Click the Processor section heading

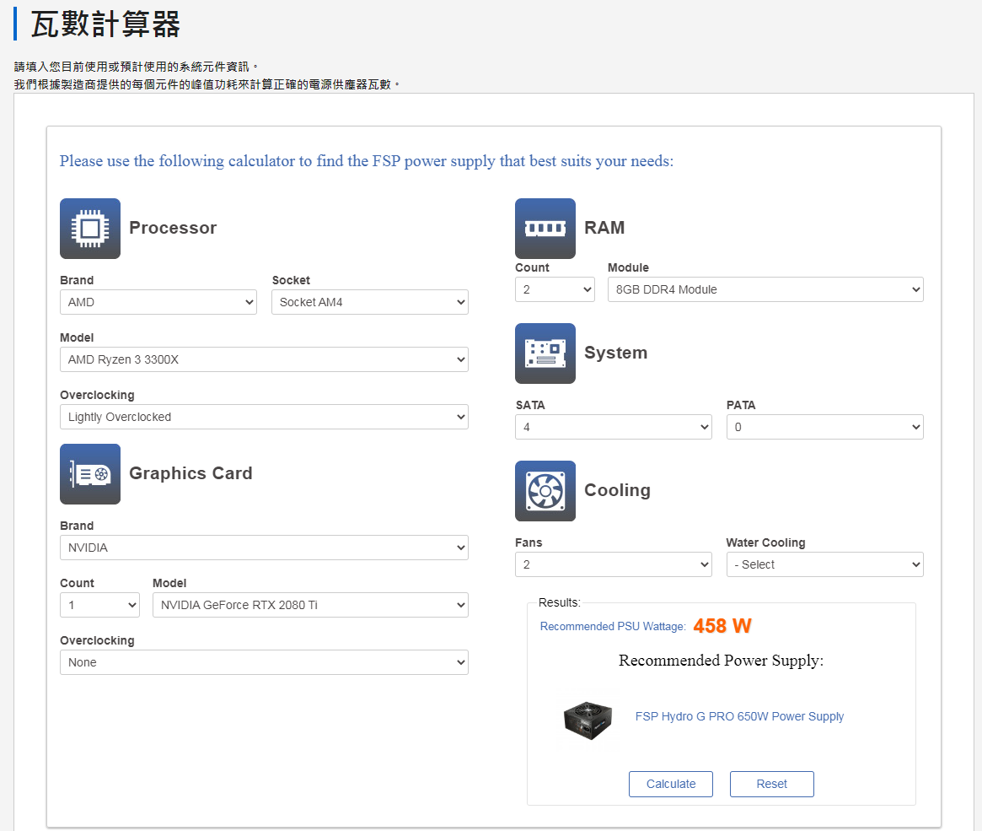coord(173,228)
